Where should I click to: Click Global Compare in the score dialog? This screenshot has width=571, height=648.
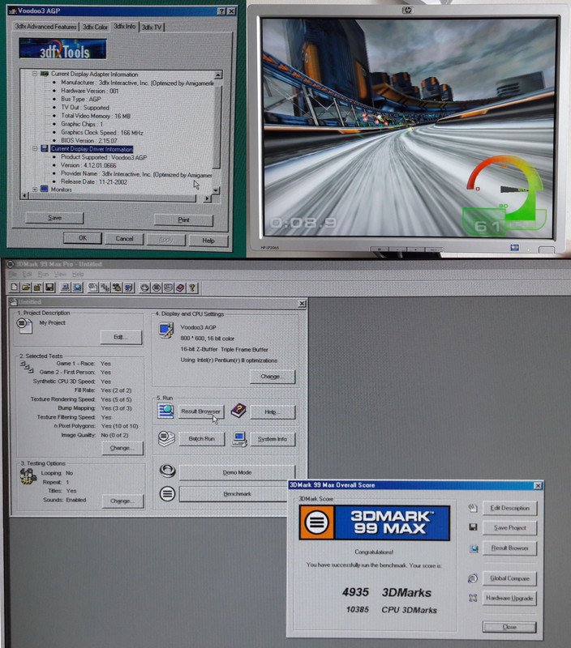point(509,578)
